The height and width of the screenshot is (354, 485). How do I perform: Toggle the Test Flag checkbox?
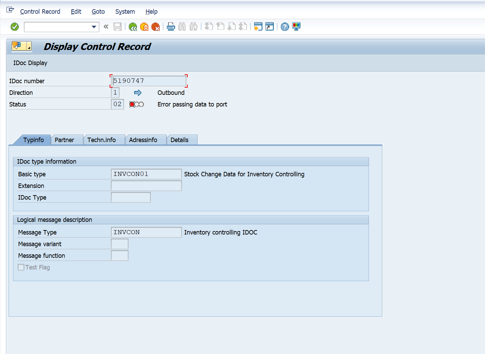[x=21, y=267]
